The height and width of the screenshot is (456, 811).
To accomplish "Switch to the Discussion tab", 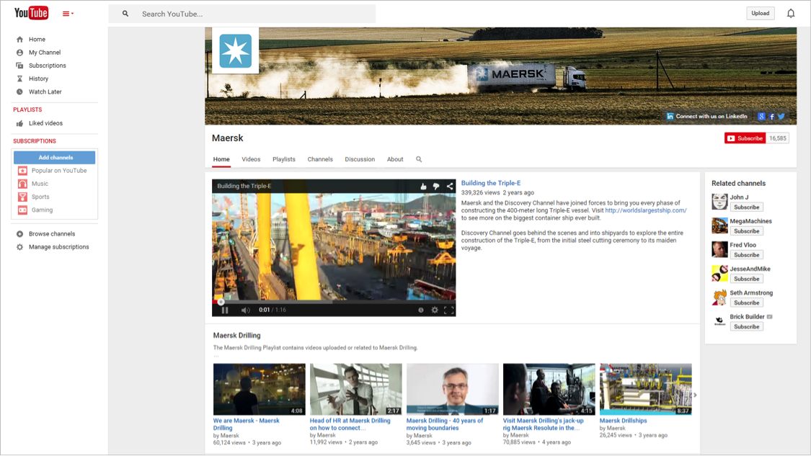I will pyautogui.click(x=360, y=159).
